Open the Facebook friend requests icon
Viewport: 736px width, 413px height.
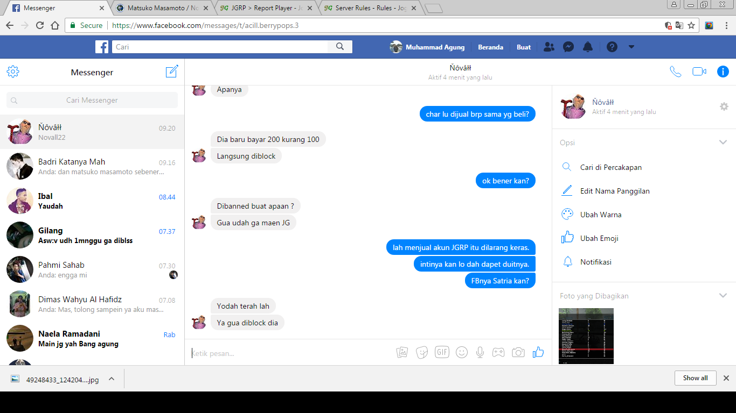549,47
